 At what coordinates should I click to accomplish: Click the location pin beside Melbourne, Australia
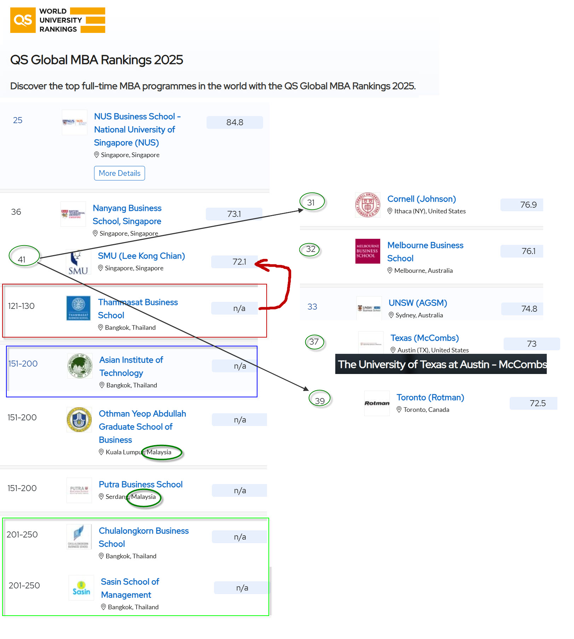tap(390, 271)
